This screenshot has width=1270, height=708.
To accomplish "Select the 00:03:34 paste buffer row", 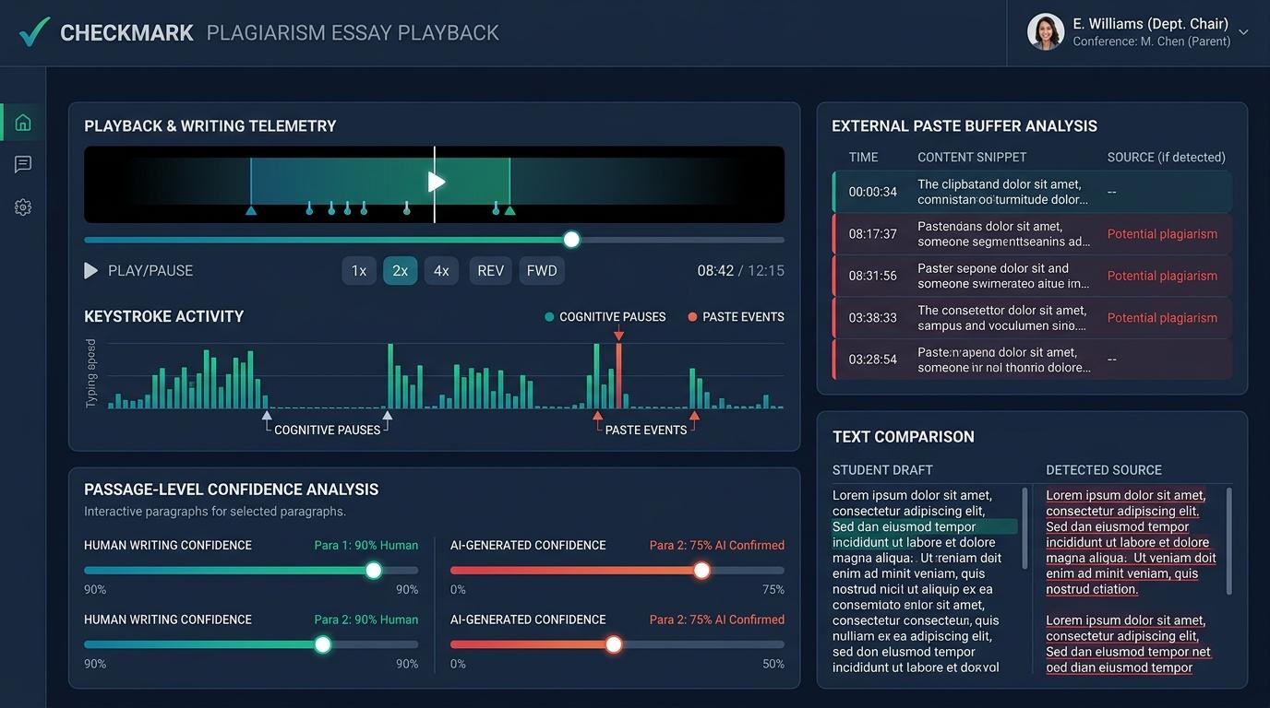I will [1032, 192].
